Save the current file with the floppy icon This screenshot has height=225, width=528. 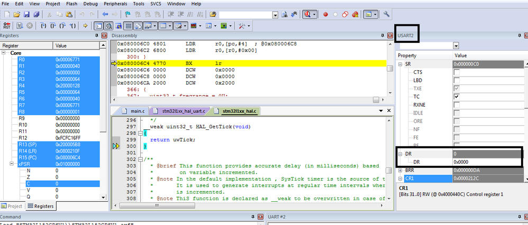tap(26, 14)
